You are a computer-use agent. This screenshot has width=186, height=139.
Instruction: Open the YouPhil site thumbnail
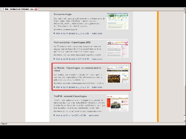pyautogui.click(x=118, y=103)
